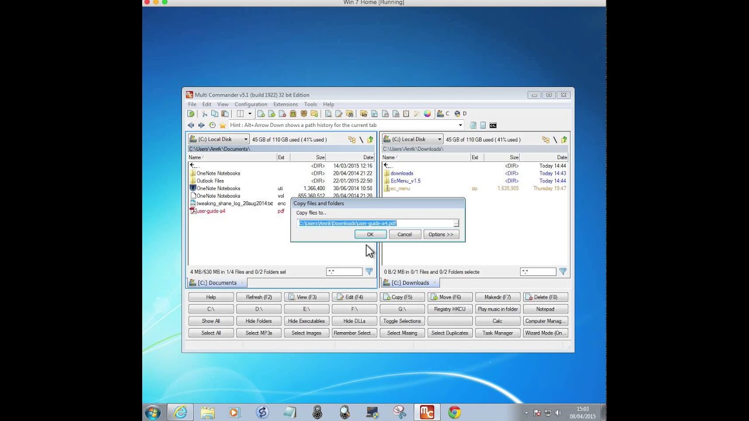The width and height of the screenshot is (749, 421).
Task: Click the destination path input field
Action: click(x=375, y=223)
